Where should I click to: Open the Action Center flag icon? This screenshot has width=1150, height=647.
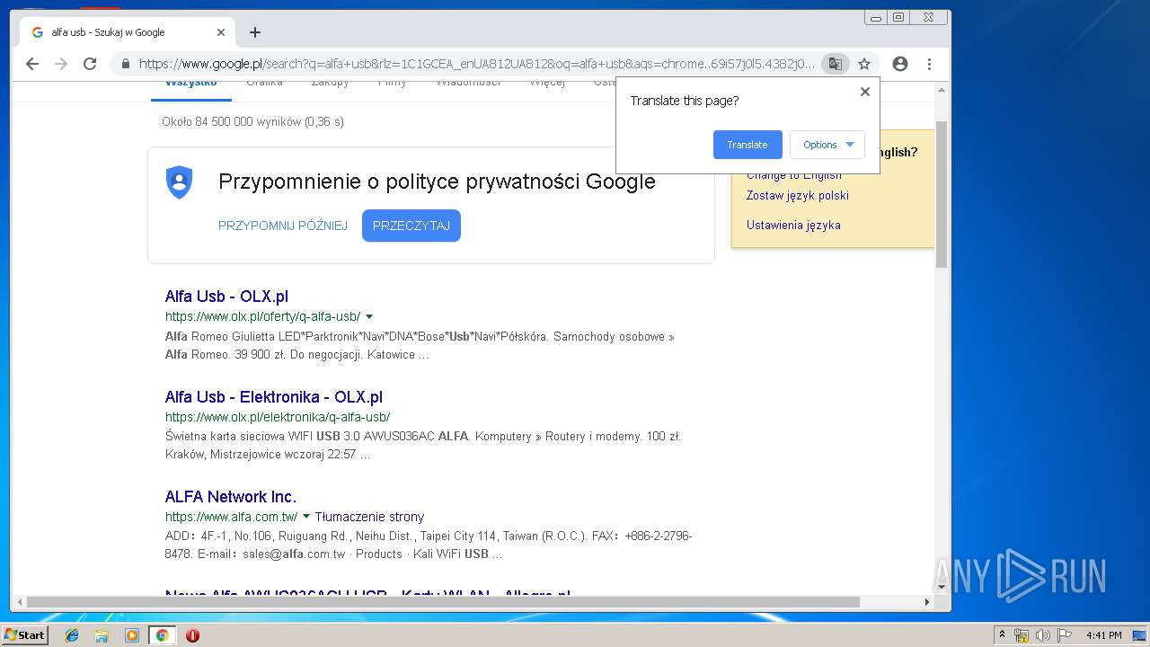[1065, 635]
